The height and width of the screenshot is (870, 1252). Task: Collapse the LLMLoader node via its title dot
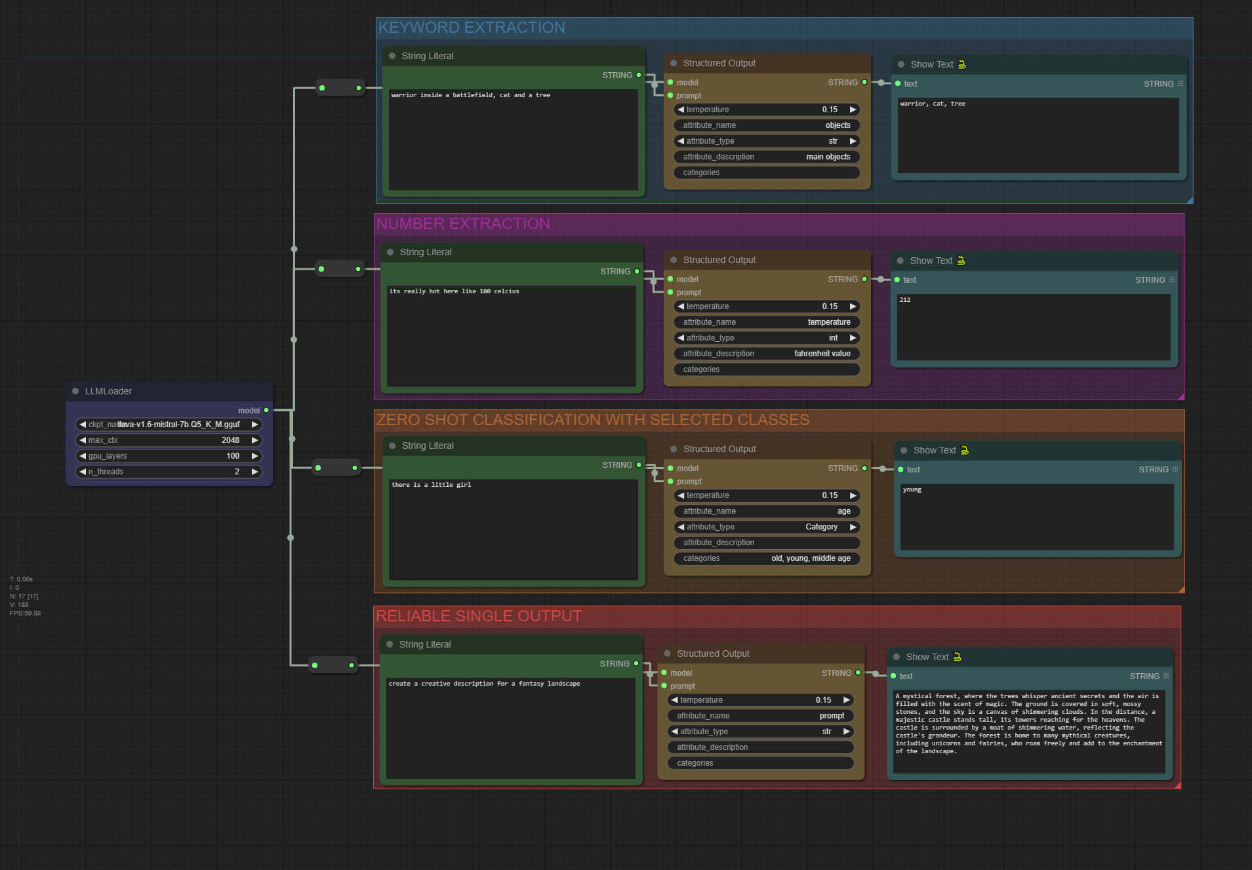tap(75, 391)
